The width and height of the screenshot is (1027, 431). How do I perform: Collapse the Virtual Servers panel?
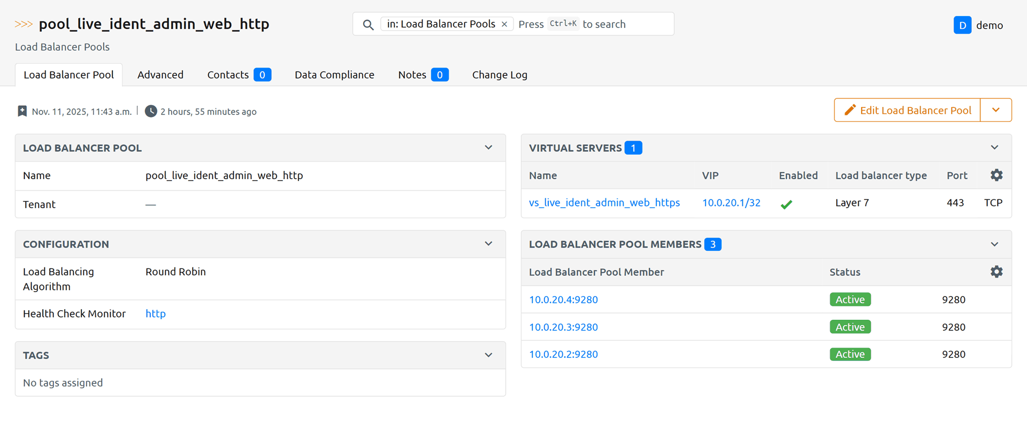click(x=994, y=148)
